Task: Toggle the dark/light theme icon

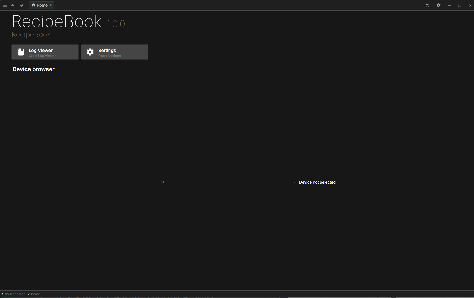Action: (x=428, y=5)
